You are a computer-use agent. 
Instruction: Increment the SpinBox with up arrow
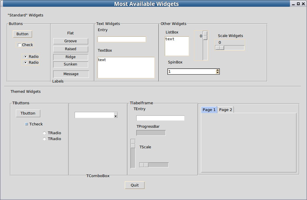217,70
